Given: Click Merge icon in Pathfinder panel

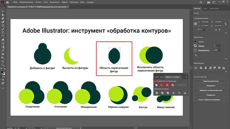Looking at the screenshot, I should [168, 93].
